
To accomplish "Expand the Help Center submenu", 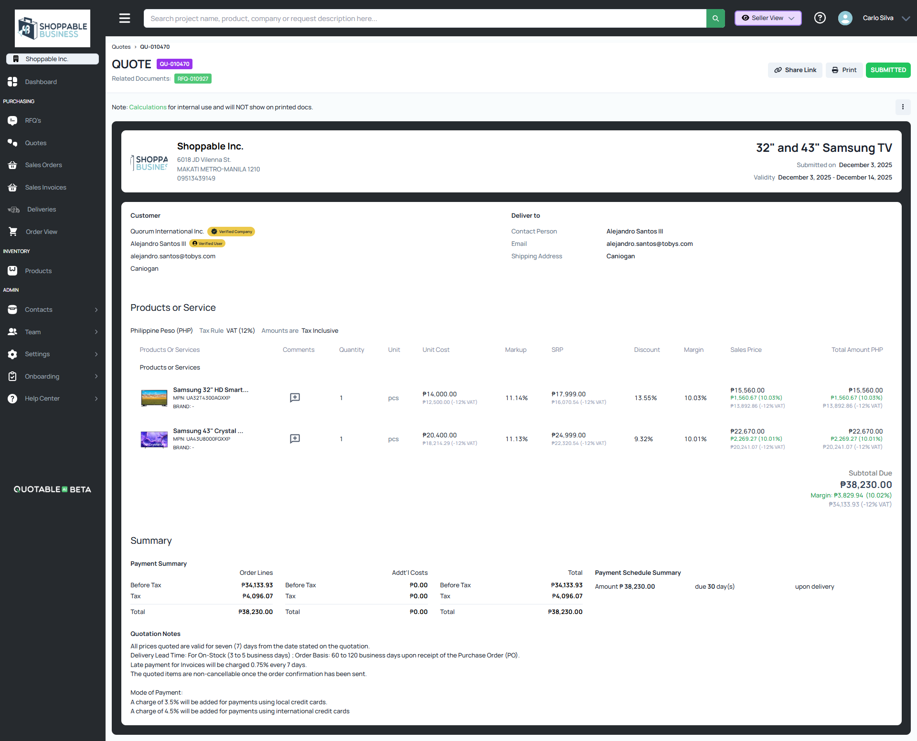I will [x=96, y=399].
